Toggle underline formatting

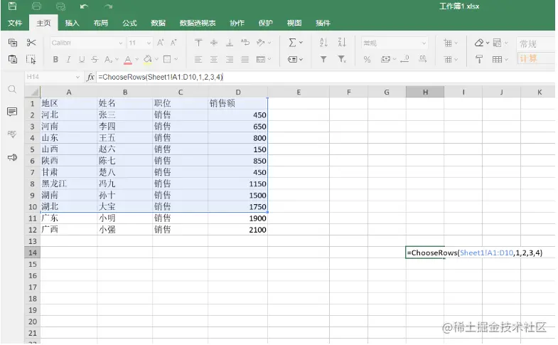82,60
